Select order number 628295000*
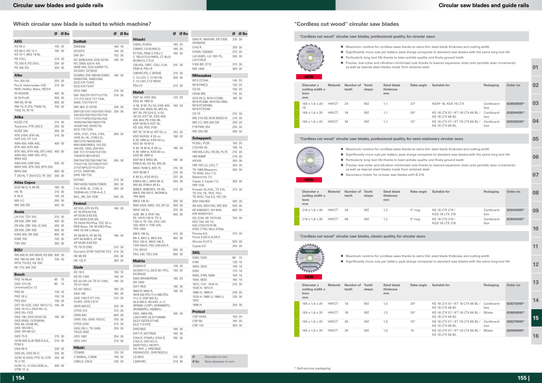This screenshot has height=383, width=542. [515, 122]
